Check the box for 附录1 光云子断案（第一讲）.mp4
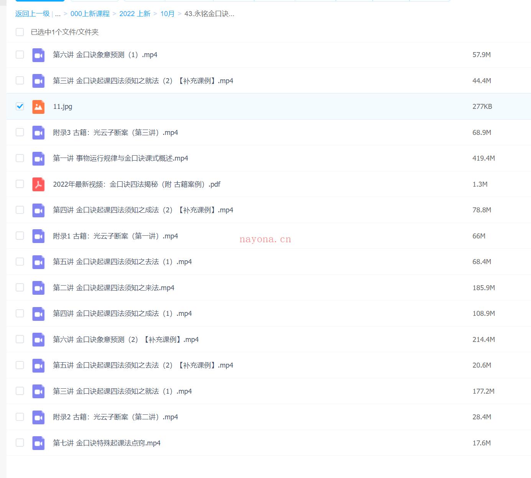Screen dimensions: 531x478 coord(20,236)
